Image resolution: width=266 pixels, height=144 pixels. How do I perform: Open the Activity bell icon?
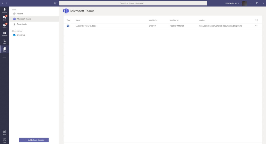click(x=5, y=10)
